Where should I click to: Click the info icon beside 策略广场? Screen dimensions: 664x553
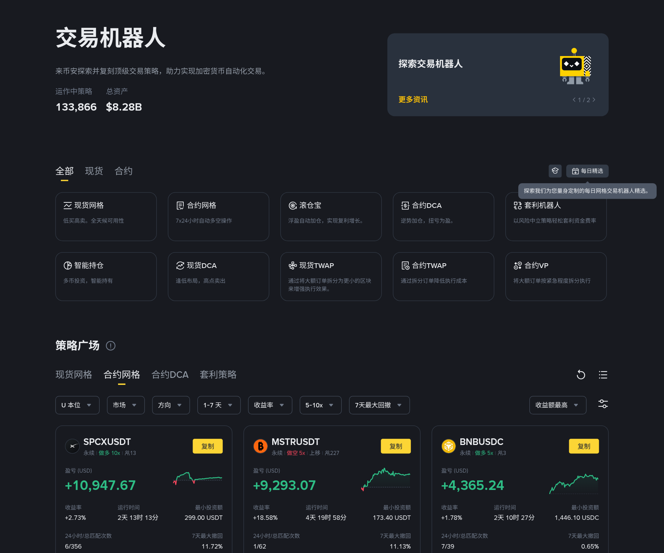[x=111, y=346]
